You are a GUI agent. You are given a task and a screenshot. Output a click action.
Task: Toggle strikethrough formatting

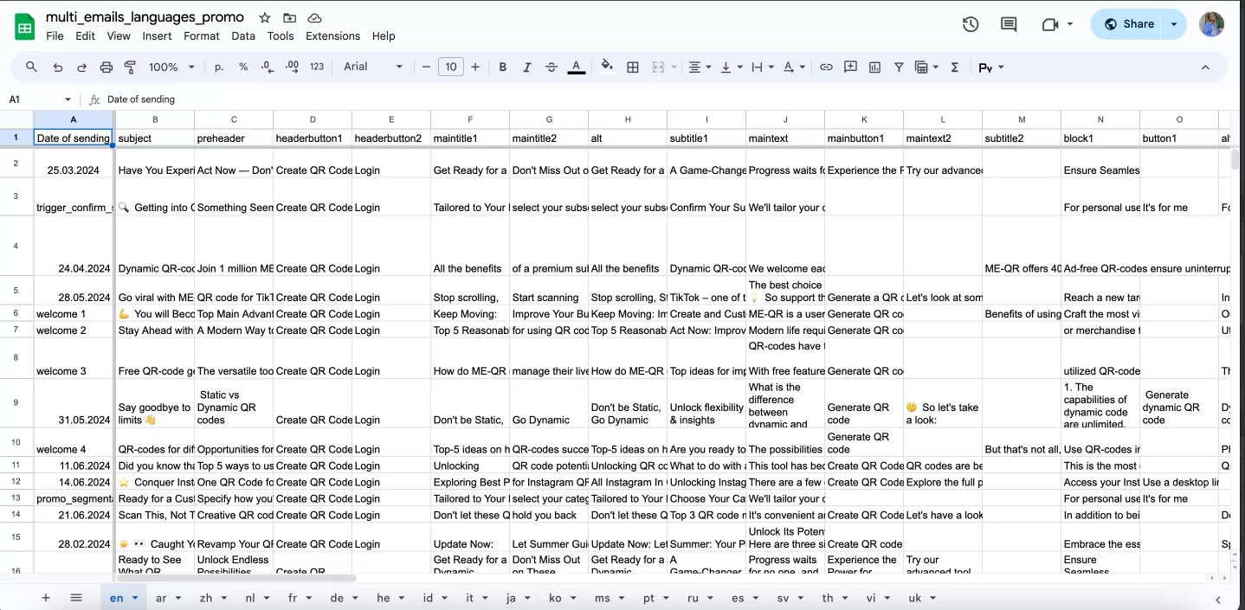tap(551, 67)
